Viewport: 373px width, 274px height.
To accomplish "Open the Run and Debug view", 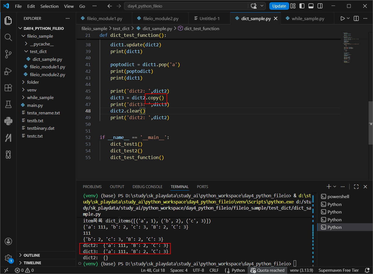I will pos(8,71).
